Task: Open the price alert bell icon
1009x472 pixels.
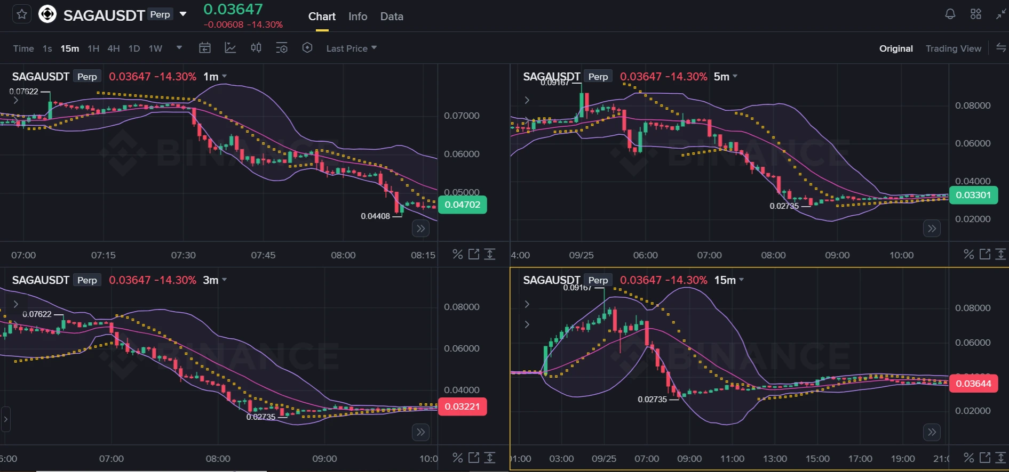Action: point(950,14)
